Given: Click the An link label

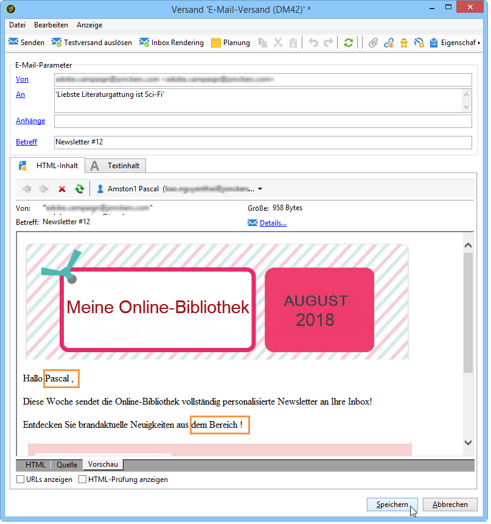Looking at the screenshot, I should (x=20, y=95).
